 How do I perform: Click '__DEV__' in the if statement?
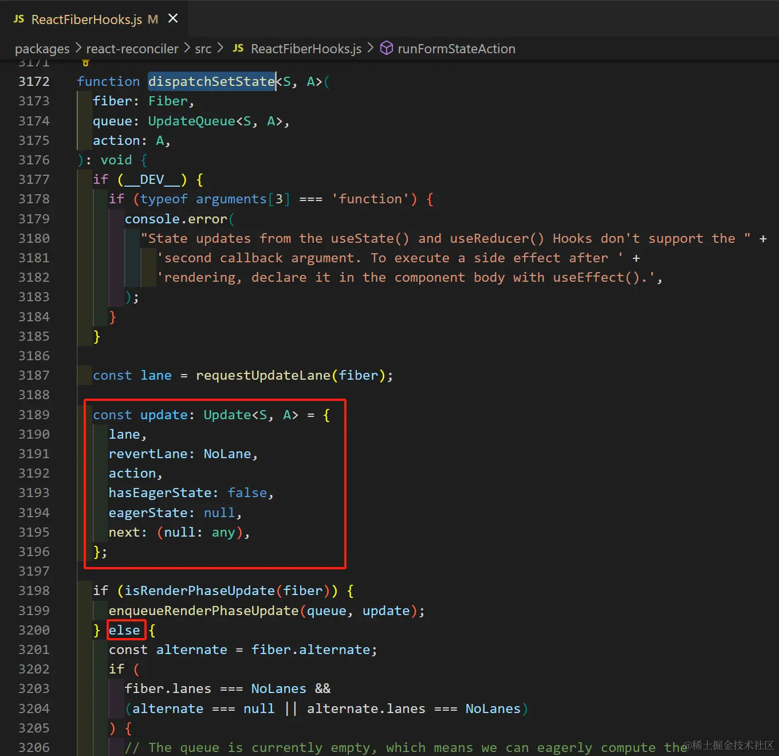point(152,179)
